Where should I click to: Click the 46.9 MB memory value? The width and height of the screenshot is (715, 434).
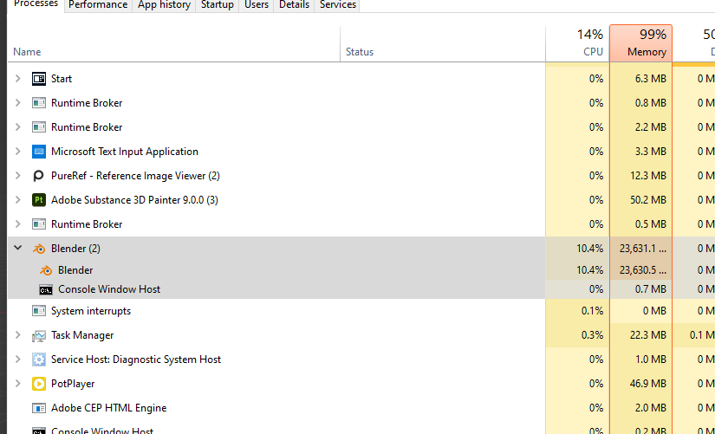[x=648, y=384]
